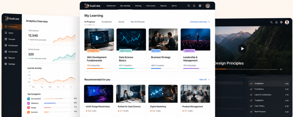The image size is (293, 117).
Task: Switch to the My Certificates tab
Action: click(138, 22)
